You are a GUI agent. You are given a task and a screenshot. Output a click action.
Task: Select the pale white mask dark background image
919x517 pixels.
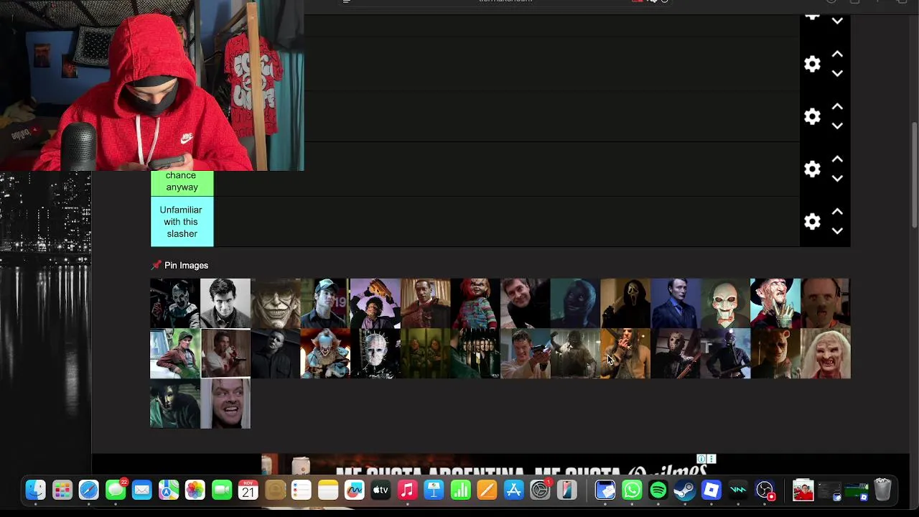(x=275, y=354)
